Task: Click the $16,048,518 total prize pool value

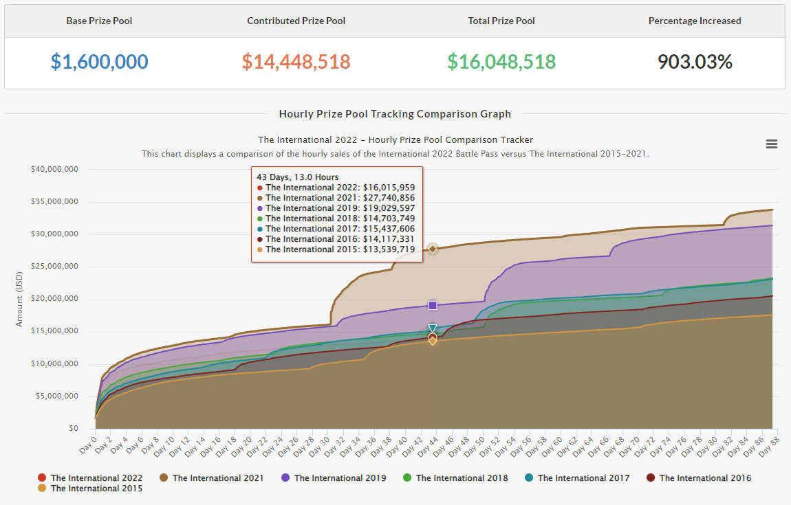Action: (501, 61)
